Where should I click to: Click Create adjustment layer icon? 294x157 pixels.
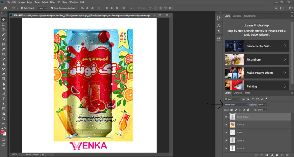[x=272, y=155]
